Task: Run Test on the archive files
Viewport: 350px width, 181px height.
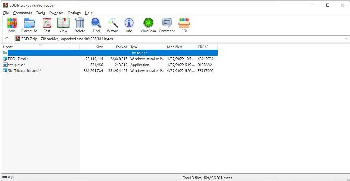Action: tap(47, 25)
